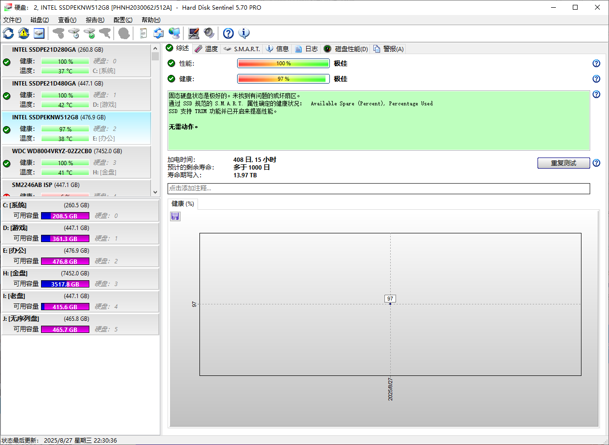Click the 健康 97% gradient bar
Image resolution: width=609 pixels, height=445 pixels.
[283, 79]
